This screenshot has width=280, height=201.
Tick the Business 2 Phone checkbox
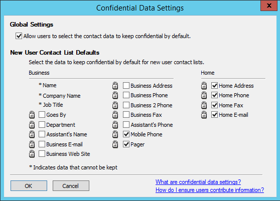coord(126,105)
